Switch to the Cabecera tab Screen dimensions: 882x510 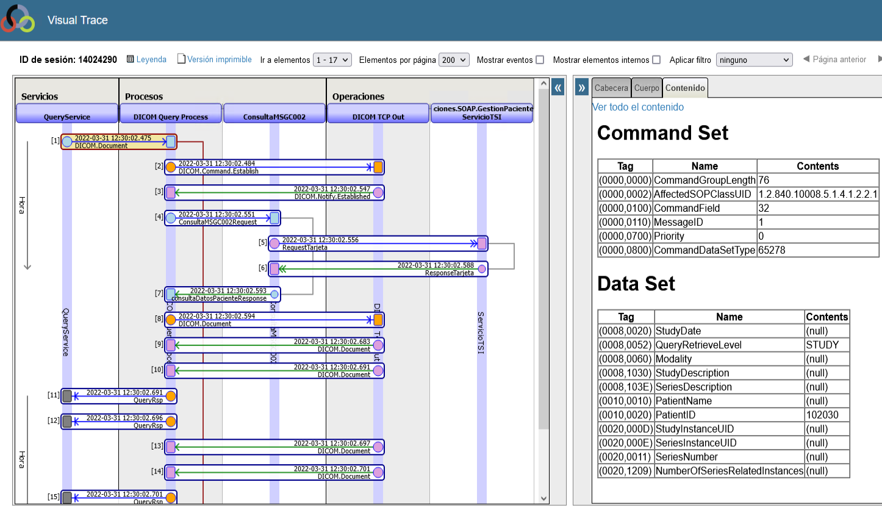pos(611,88)
